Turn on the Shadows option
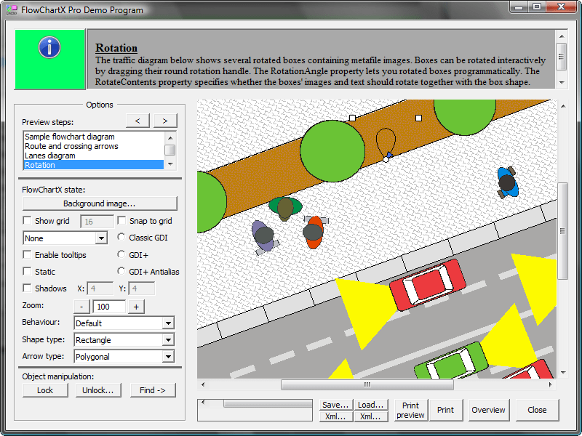 (x=27, y=288)
